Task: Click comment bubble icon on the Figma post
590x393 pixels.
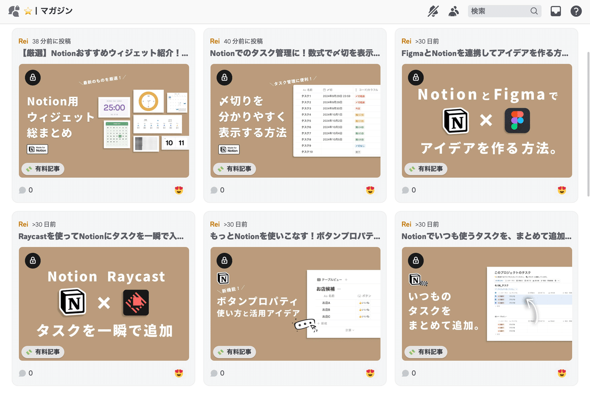Action: point(405,190)
